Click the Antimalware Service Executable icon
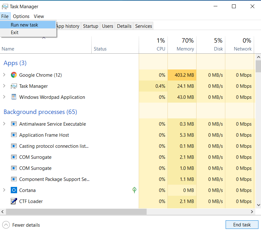Image resolution: width=261 pixels, height=233 pixels. click(x=14, y=124)
